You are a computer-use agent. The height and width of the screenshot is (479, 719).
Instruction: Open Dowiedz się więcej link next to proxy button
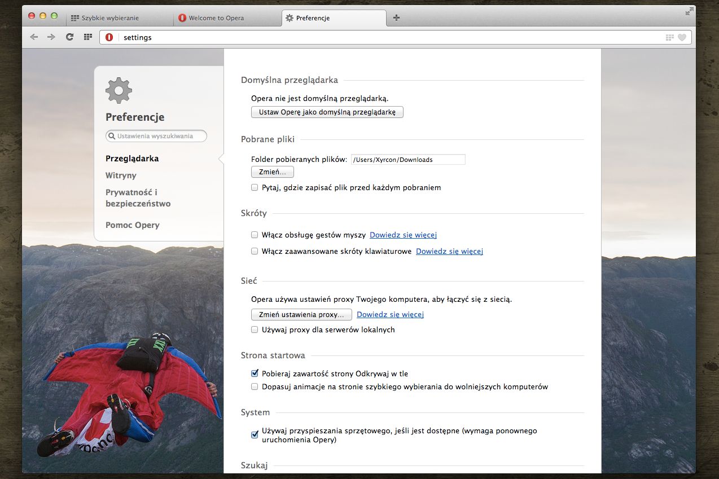pos(390,314)
